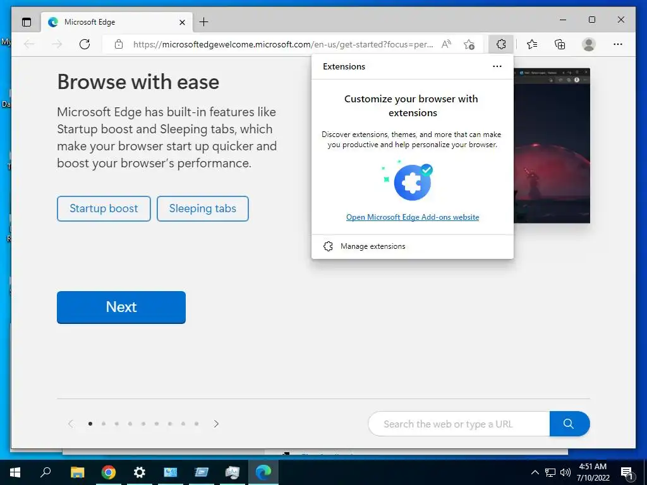This screenshot has width=647, height=485.
Task: Maximize the Edge window
Action: (x=591, y=20)
